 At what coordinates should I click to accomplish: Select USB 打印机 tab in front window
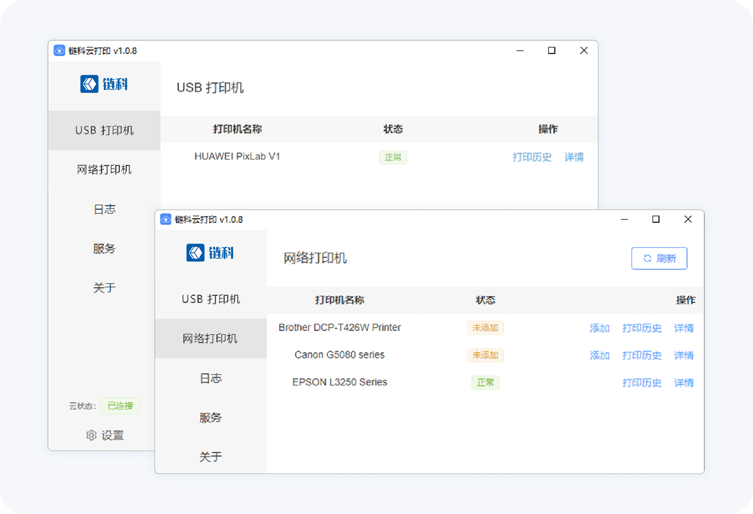tap(211, 299)
